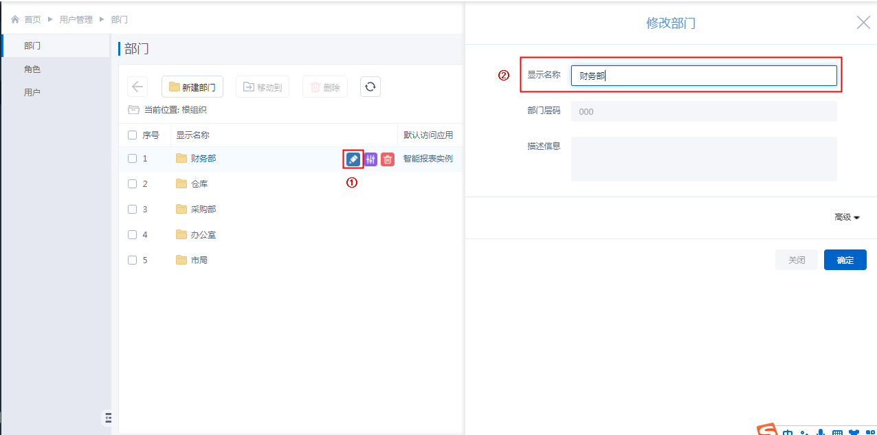Image resolution: width=877 pixels, height=435 pixels.
Task: Click the red trash icon for 财务部
Action: pyautogui.click(x=388, y=159)
